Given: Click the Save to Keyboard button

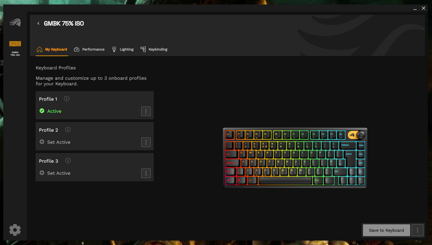Looking at the screenshot, I should 386,230.
